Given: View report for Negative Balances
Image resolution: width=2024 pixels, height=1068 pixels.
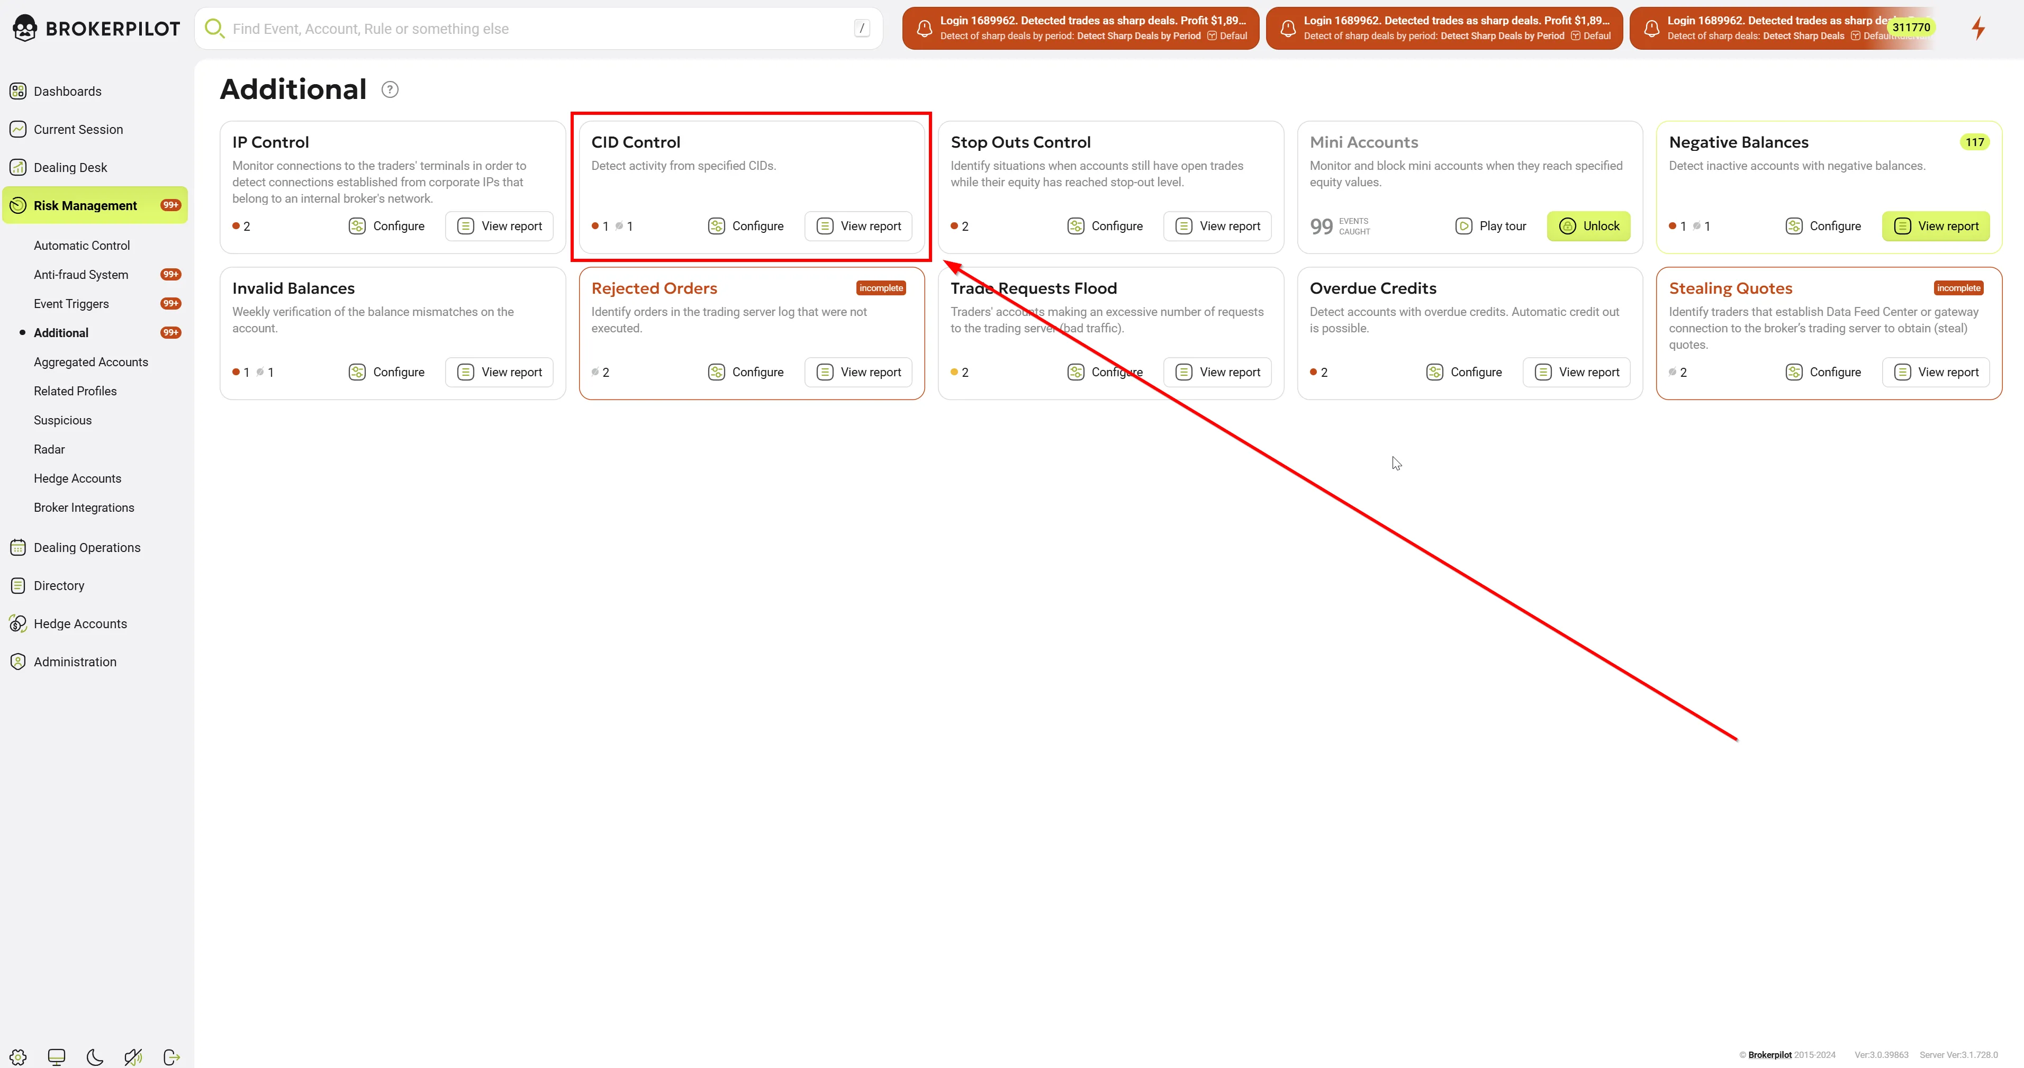Looking at the screenshot, I should [x=1936, y=227].
